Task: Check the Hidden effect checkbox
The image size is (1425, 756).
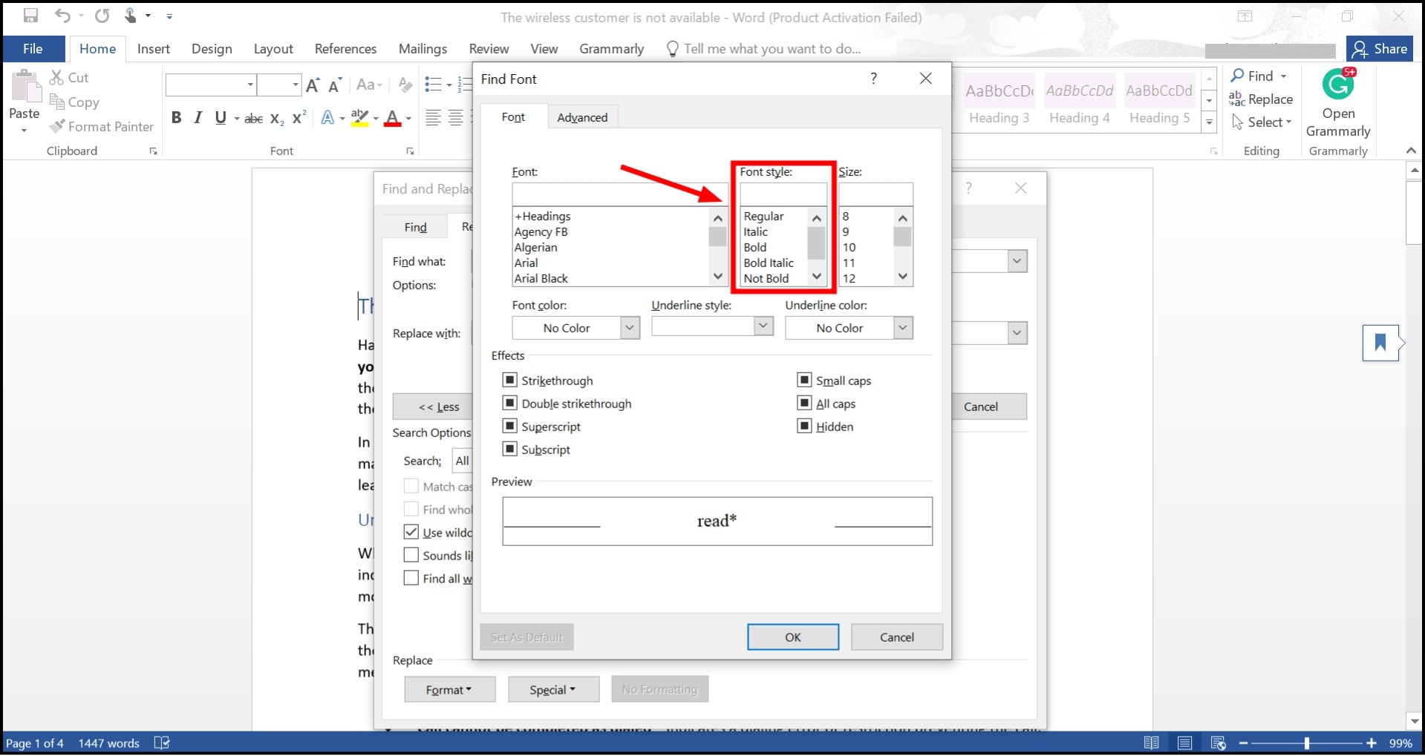Action: coord(805,426)
